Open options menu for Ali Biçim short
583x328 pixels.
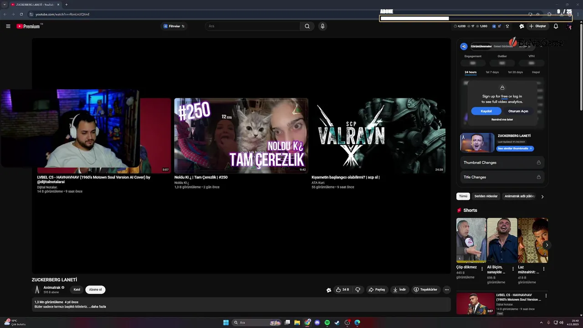pos(513,269)
